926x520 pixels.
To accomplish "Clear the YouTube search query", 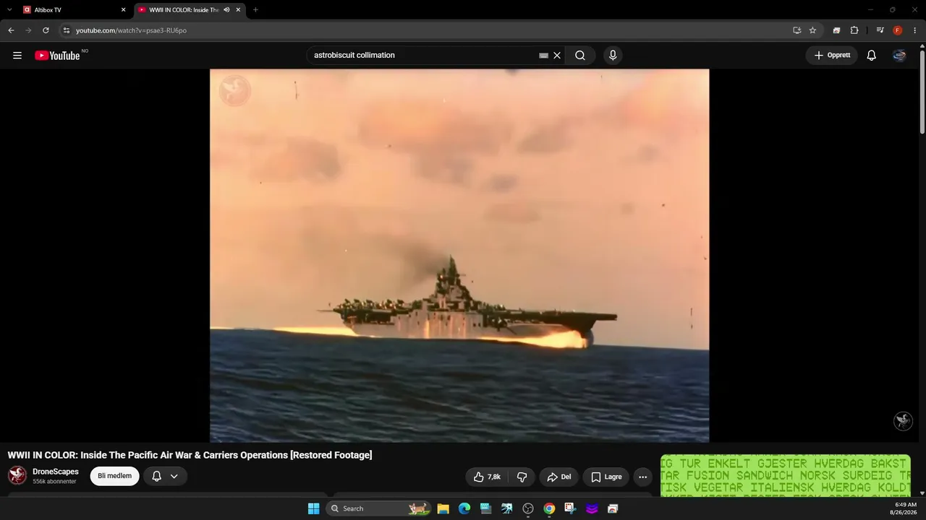I will pyautogui.click(x=557, y=56).
